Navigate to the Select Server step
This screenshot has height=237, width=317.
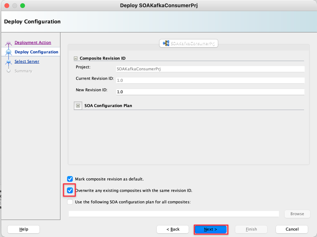[26, 61]
